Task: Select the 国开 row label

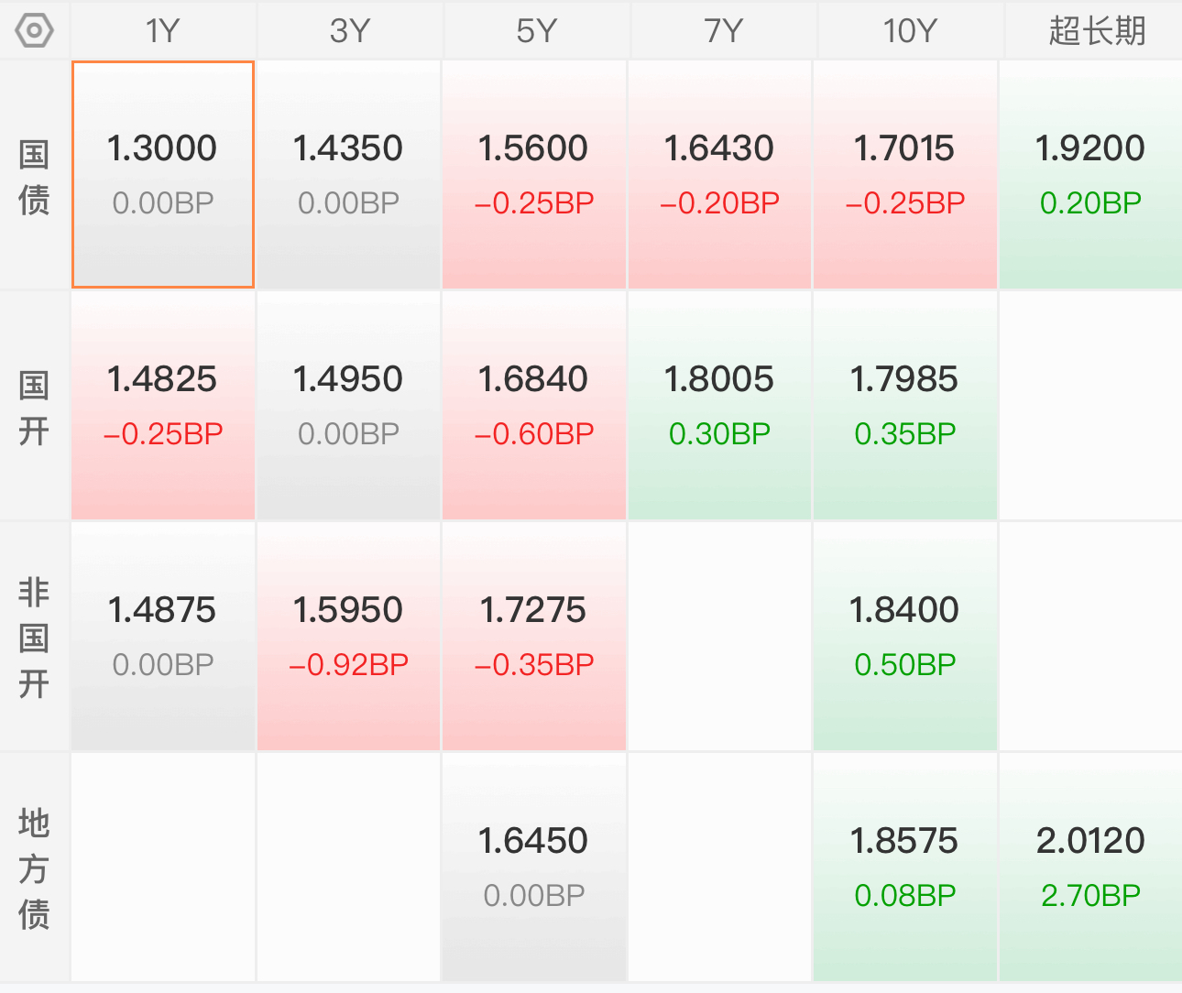Action: pos(34,408)
